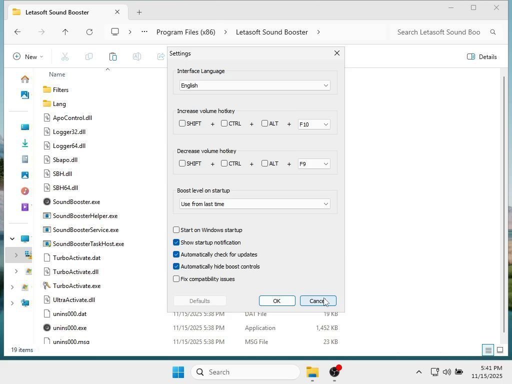Open Downloads in the navigation sidebar
The height and width of the screenshot is (384, 512).
25,143
